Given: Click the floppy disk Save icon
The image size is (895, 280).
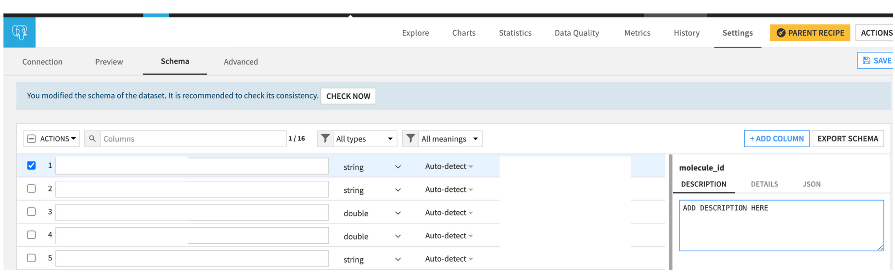Looking at the screenshot, I should tap(866, 61).
